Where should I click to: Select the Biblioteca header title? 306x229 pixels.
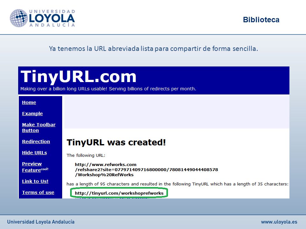(261, 20)
